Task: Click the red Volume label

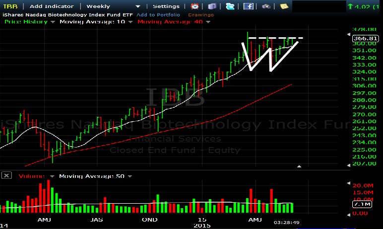Action: (32, 176)
